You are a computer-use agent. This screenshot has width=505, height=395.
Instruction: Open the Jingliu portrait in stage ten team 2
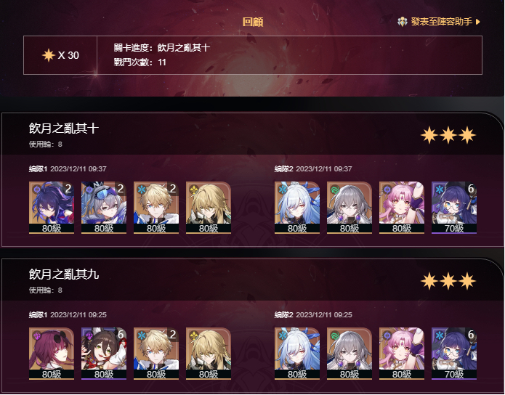[297, 208]
